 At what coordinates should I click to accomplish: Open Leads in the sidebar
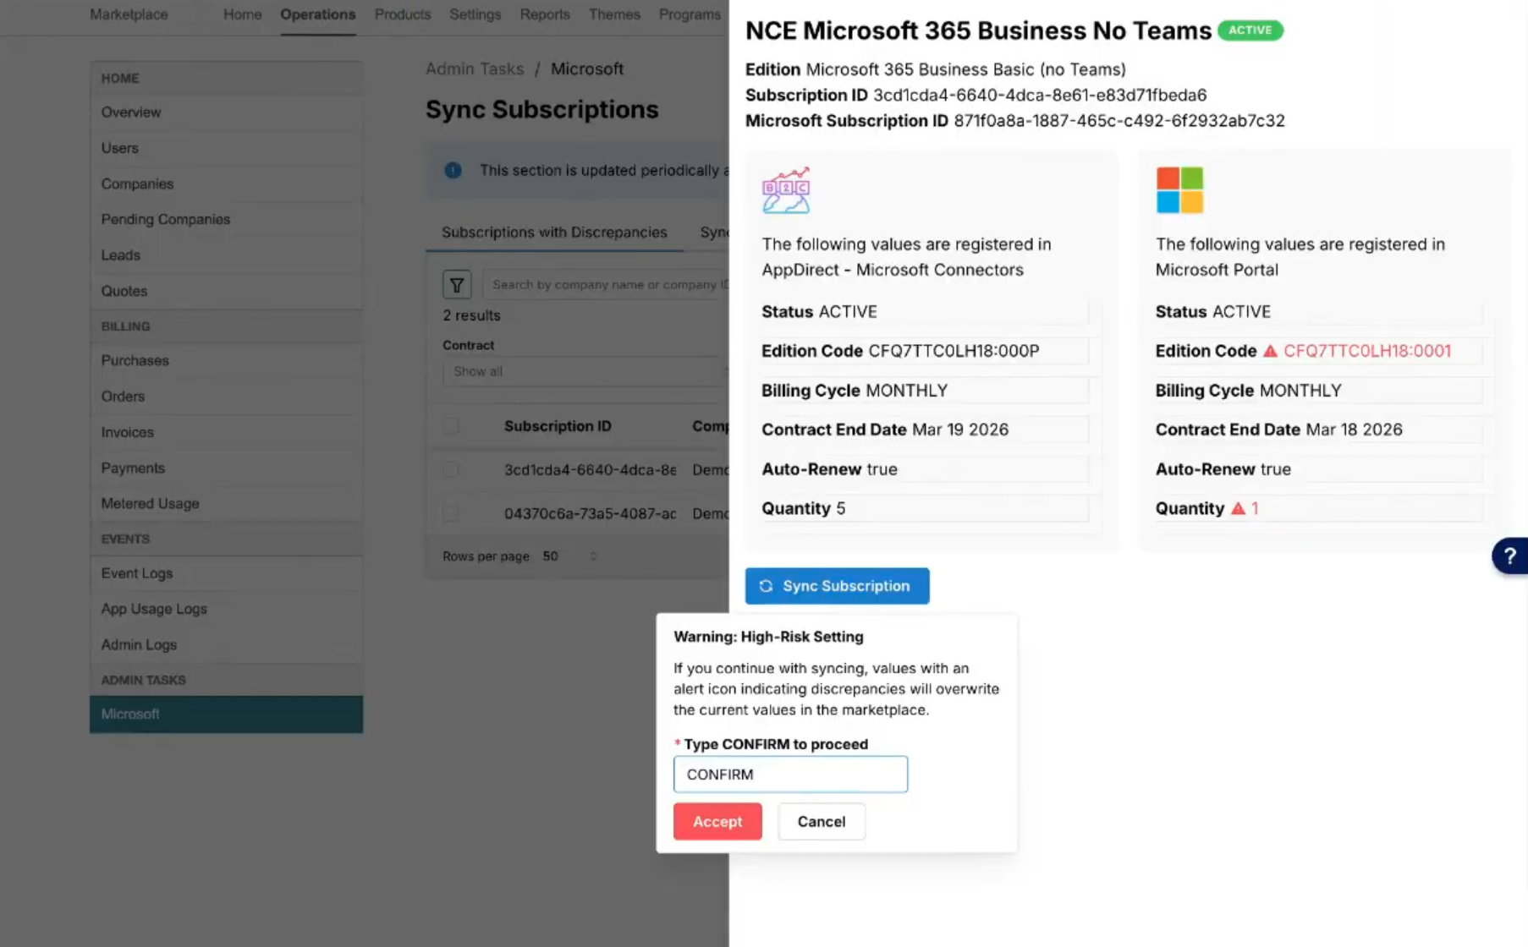coord(226,255)
